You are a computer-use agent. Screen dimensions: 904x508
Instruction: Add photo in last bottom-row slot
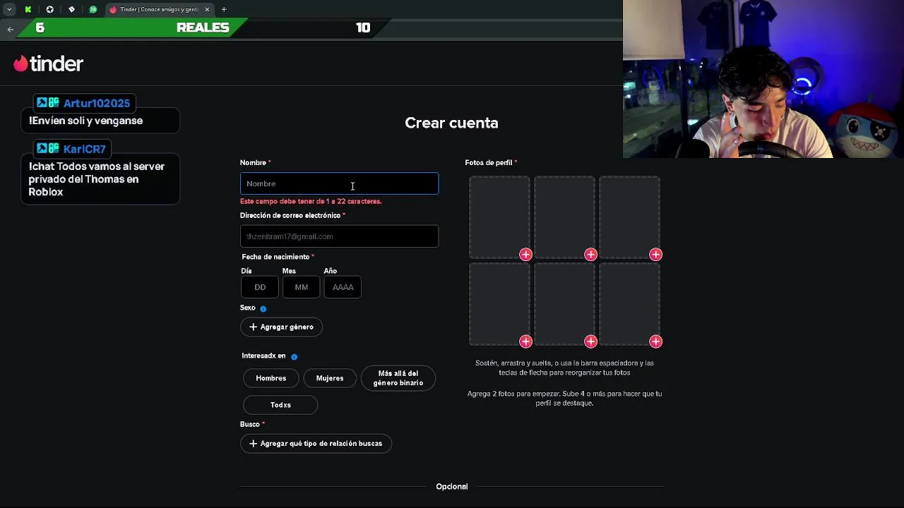(x=655, y=341)
